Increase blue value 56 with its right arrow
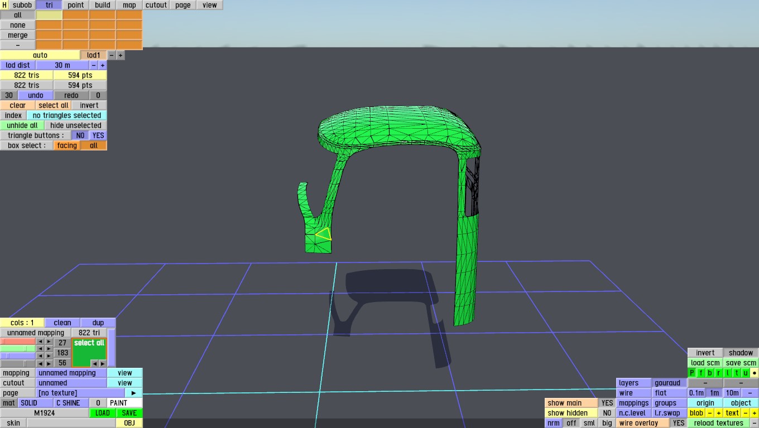The height and width of the screenshot is (428, 759). pos(49,356)
